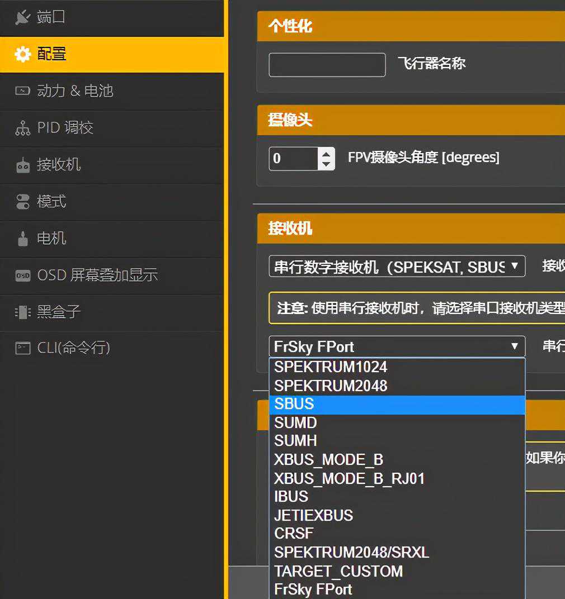Choose CRSF in the dropdown list

[397, 533]
